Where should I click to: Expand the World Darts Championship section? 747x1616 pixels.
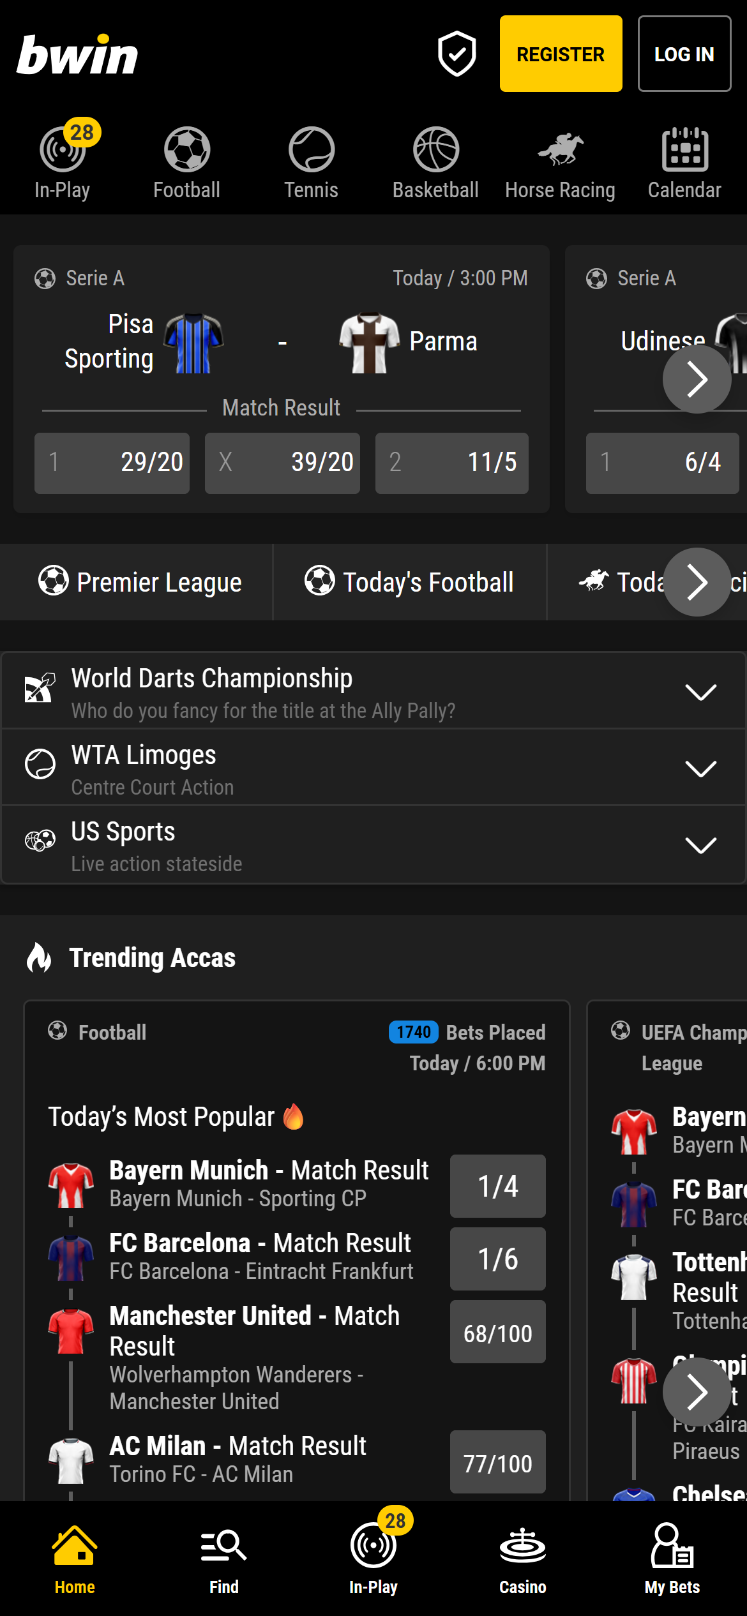700,691
